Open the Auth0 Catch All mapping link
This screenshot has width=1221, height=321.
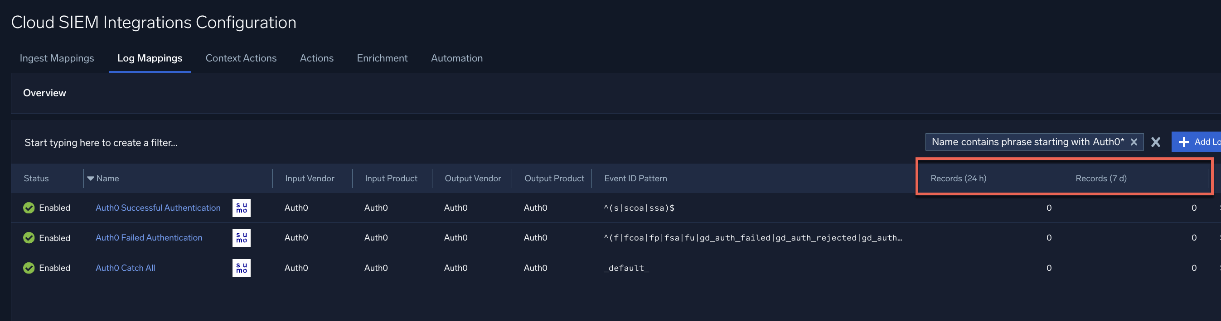(x=125, y=268)
